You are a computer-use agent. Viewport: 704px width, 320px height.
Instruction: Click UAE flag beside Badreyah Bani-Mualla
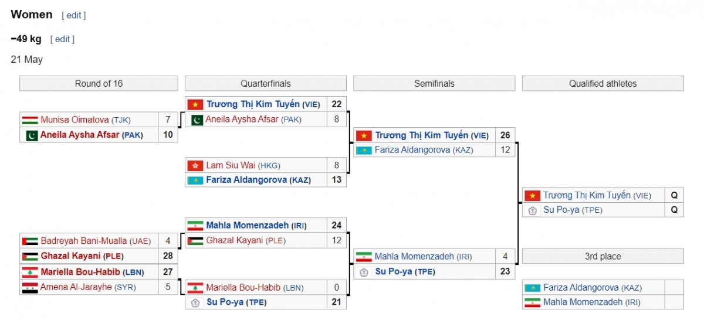[x=29, y=241]
